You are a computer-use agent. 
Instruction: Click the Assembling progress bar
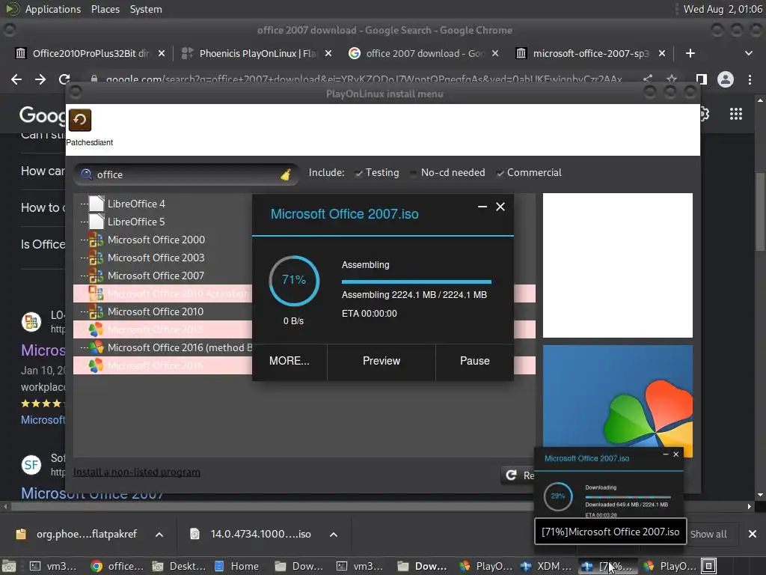tap(416, 282)
